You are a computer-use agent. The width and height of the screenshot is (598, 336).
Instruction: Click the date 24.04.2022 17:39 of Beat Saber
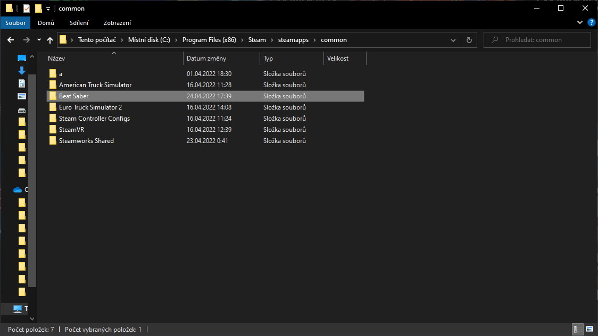[209, 96]
